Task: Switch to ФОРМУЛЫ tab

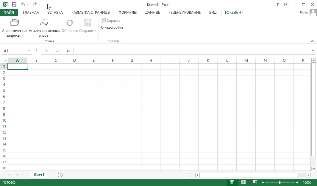Action: (x=128, y=12)
